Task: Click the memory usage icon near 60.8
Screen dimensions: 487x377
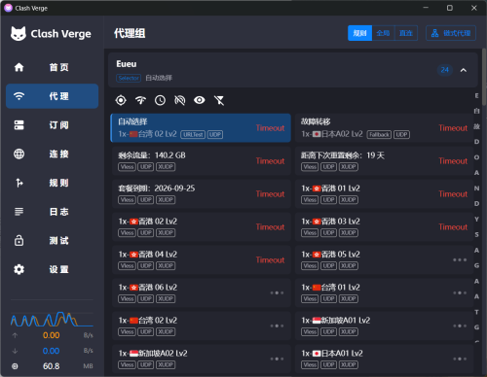Action: [x=15, y=366]
